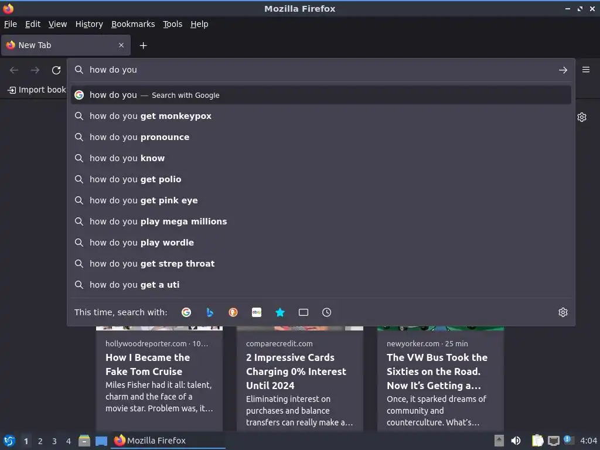
Task: Search this time with eBay icon
Action: pos(257,312)
